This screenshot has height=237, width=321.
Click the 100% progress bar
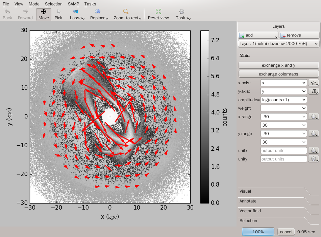point(258,232)
